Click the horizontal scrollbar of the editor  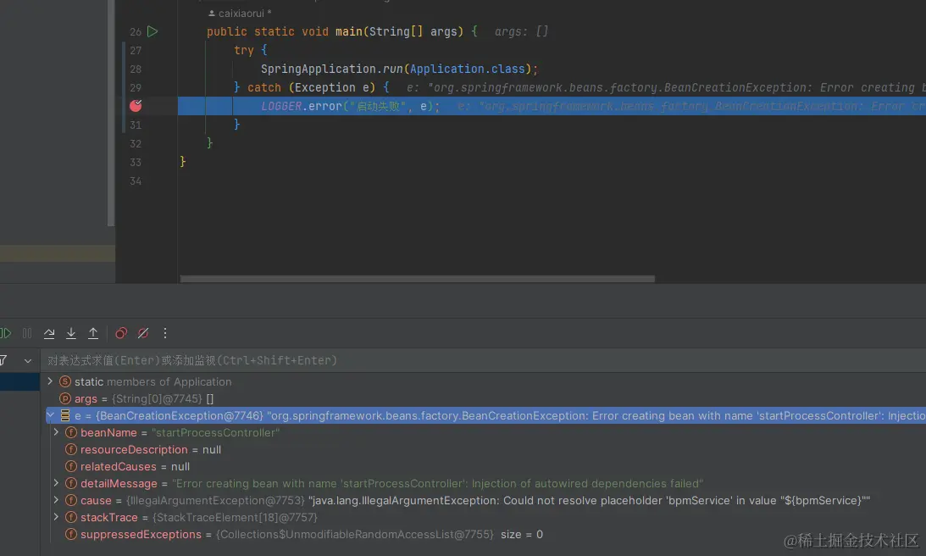point(418,279)
